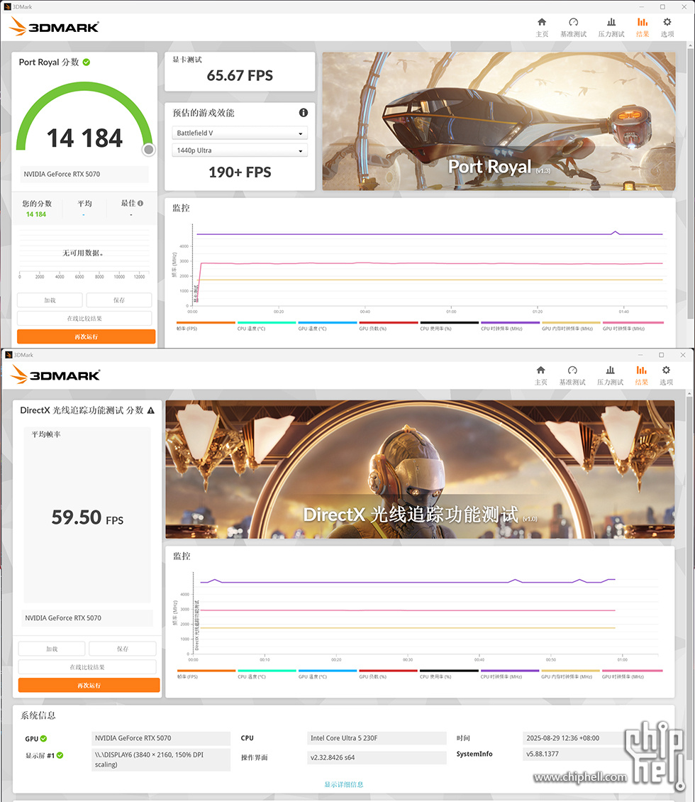Open Home tab in top 3DMark window
Screen dimensions: 695x802
tap(542, 27)
